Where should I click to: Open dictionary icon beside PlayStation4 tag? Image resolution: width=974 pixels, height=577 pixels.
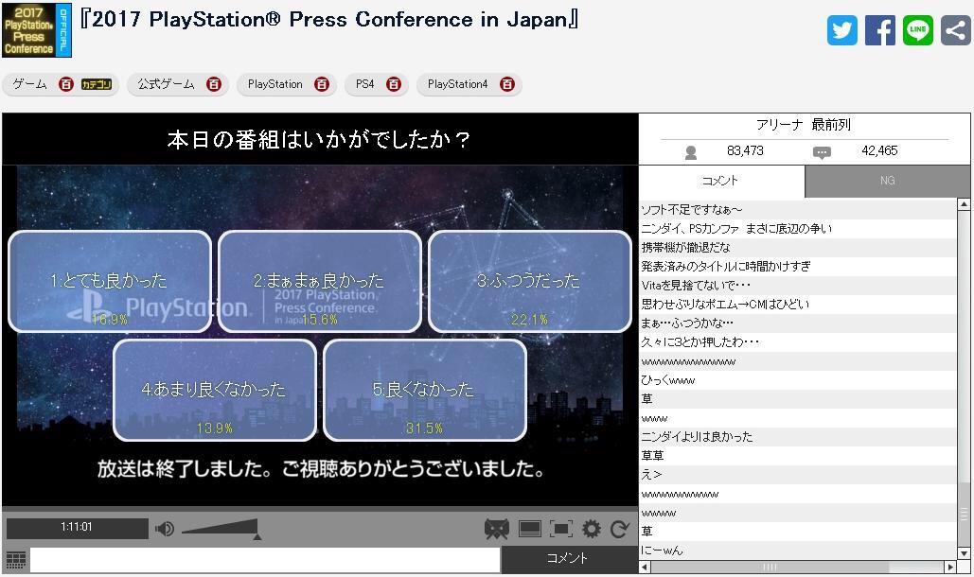pos(507,84)
